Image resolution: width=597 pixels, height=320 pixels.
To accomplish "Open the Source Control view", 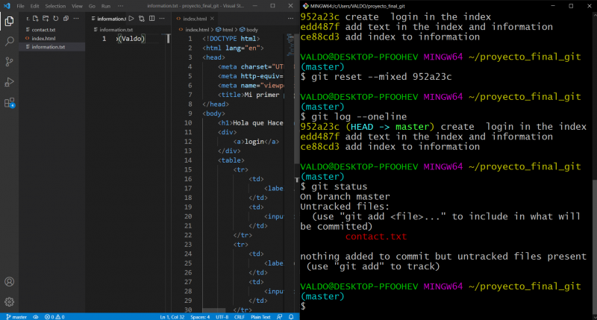I will pyautogui.click(x=9, y=62).
